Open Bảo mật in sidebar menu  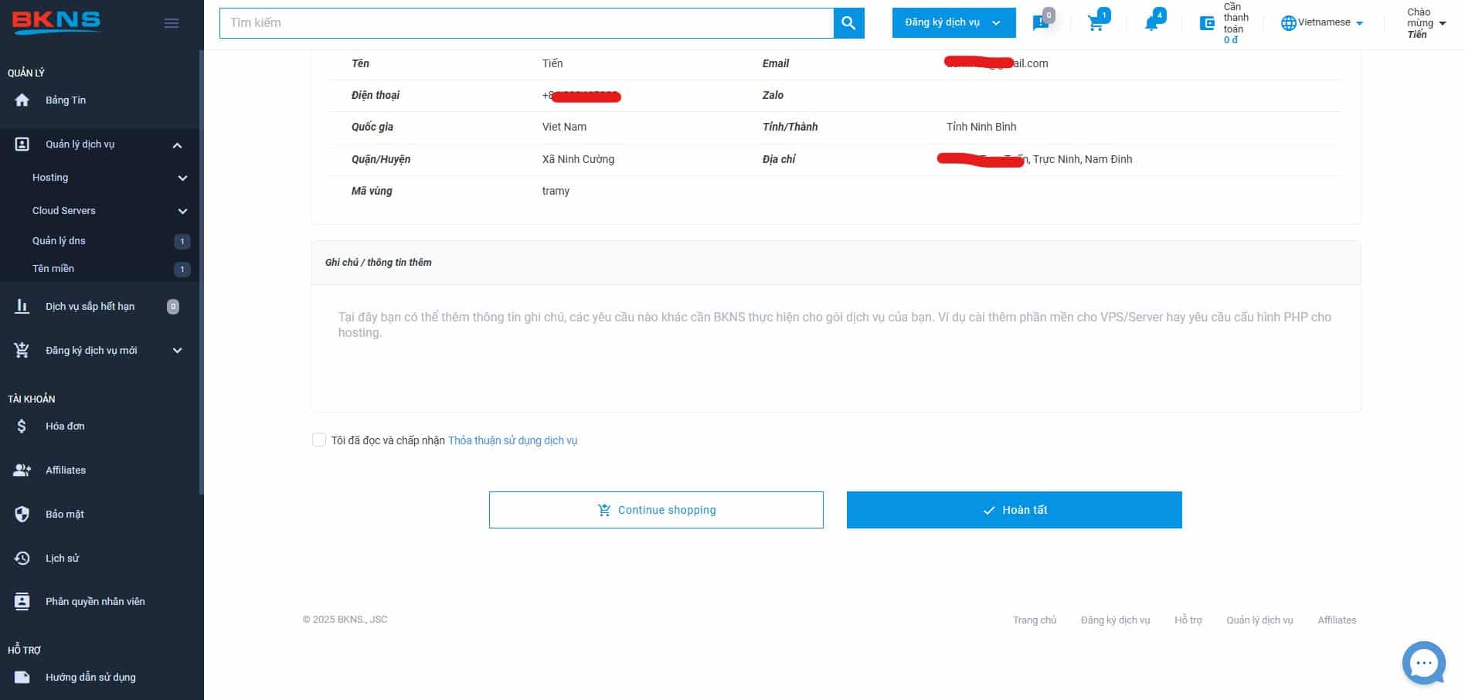click(x=64, y=515)
